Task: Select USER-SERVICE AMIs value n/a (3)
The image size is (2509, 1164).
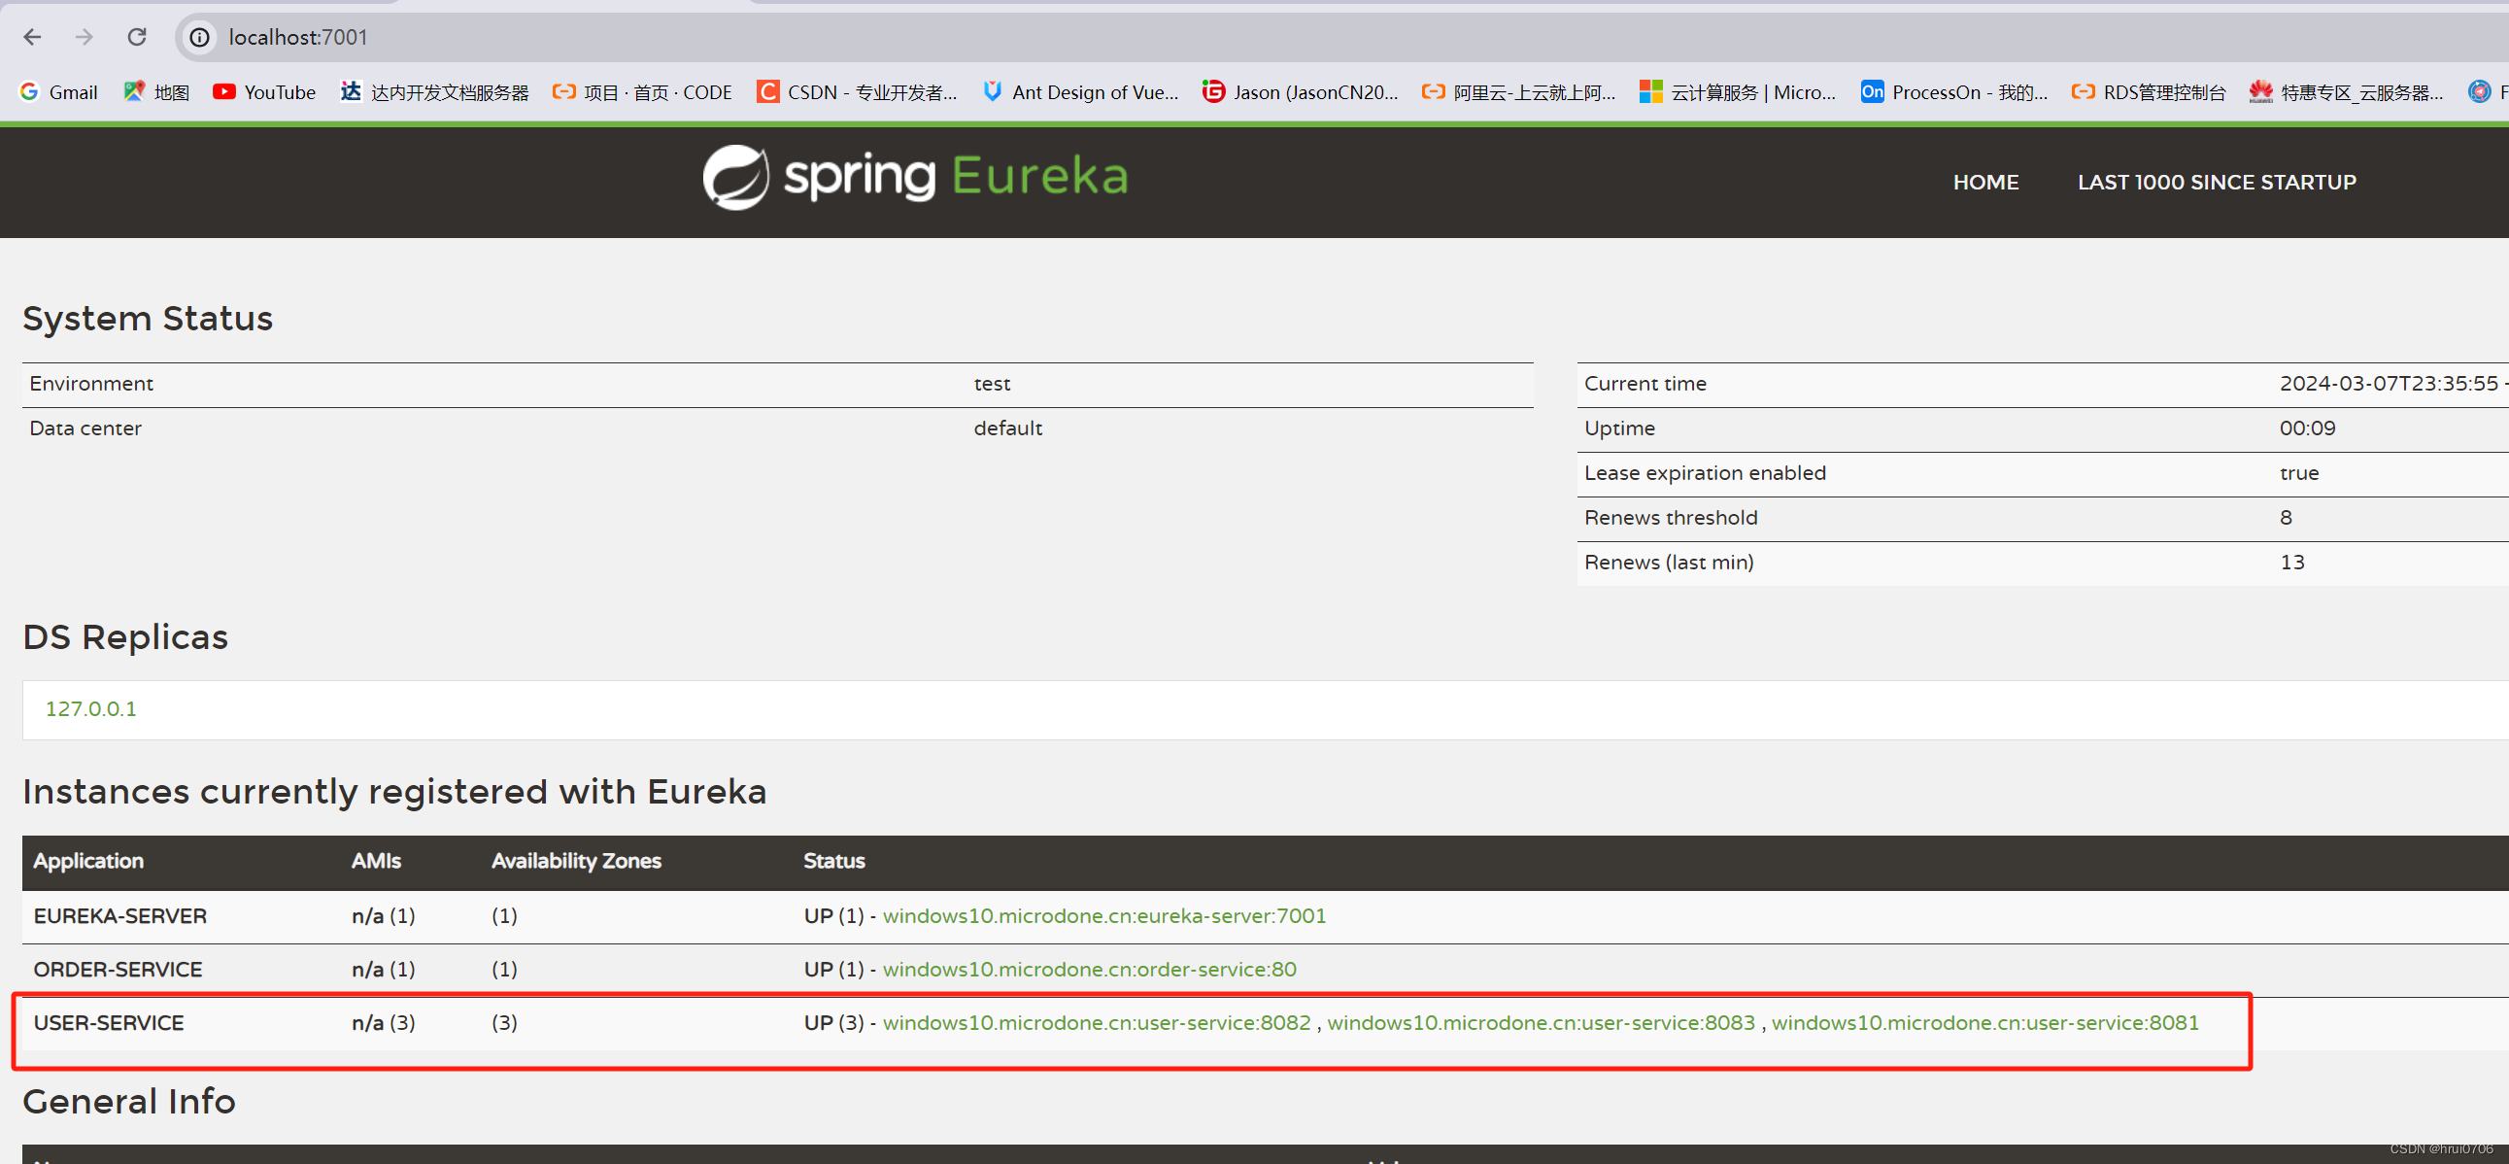Action: click(x=383, y=1023)
